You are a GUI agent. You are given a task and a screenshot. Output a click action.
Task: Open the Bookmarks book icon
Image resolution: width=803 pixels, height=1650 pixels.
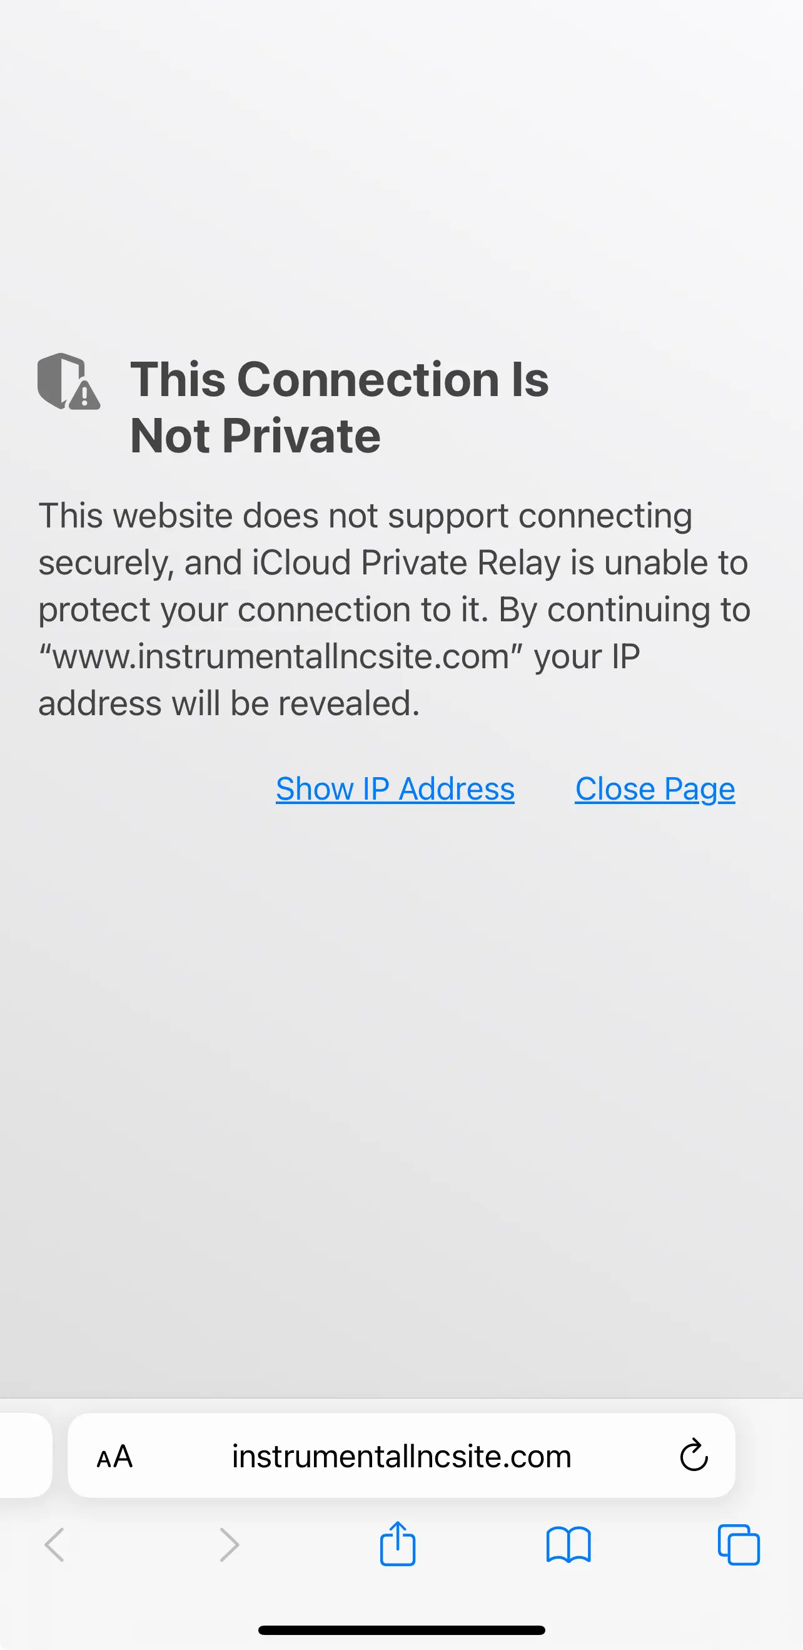tap(568, 1545)
